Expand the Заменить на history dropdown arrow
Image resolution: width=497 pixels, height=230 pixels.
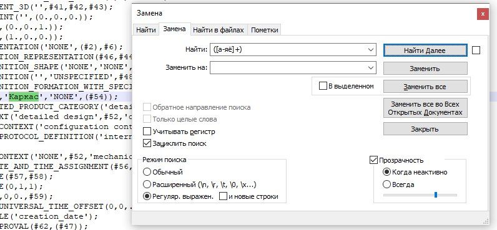[370, 68]
